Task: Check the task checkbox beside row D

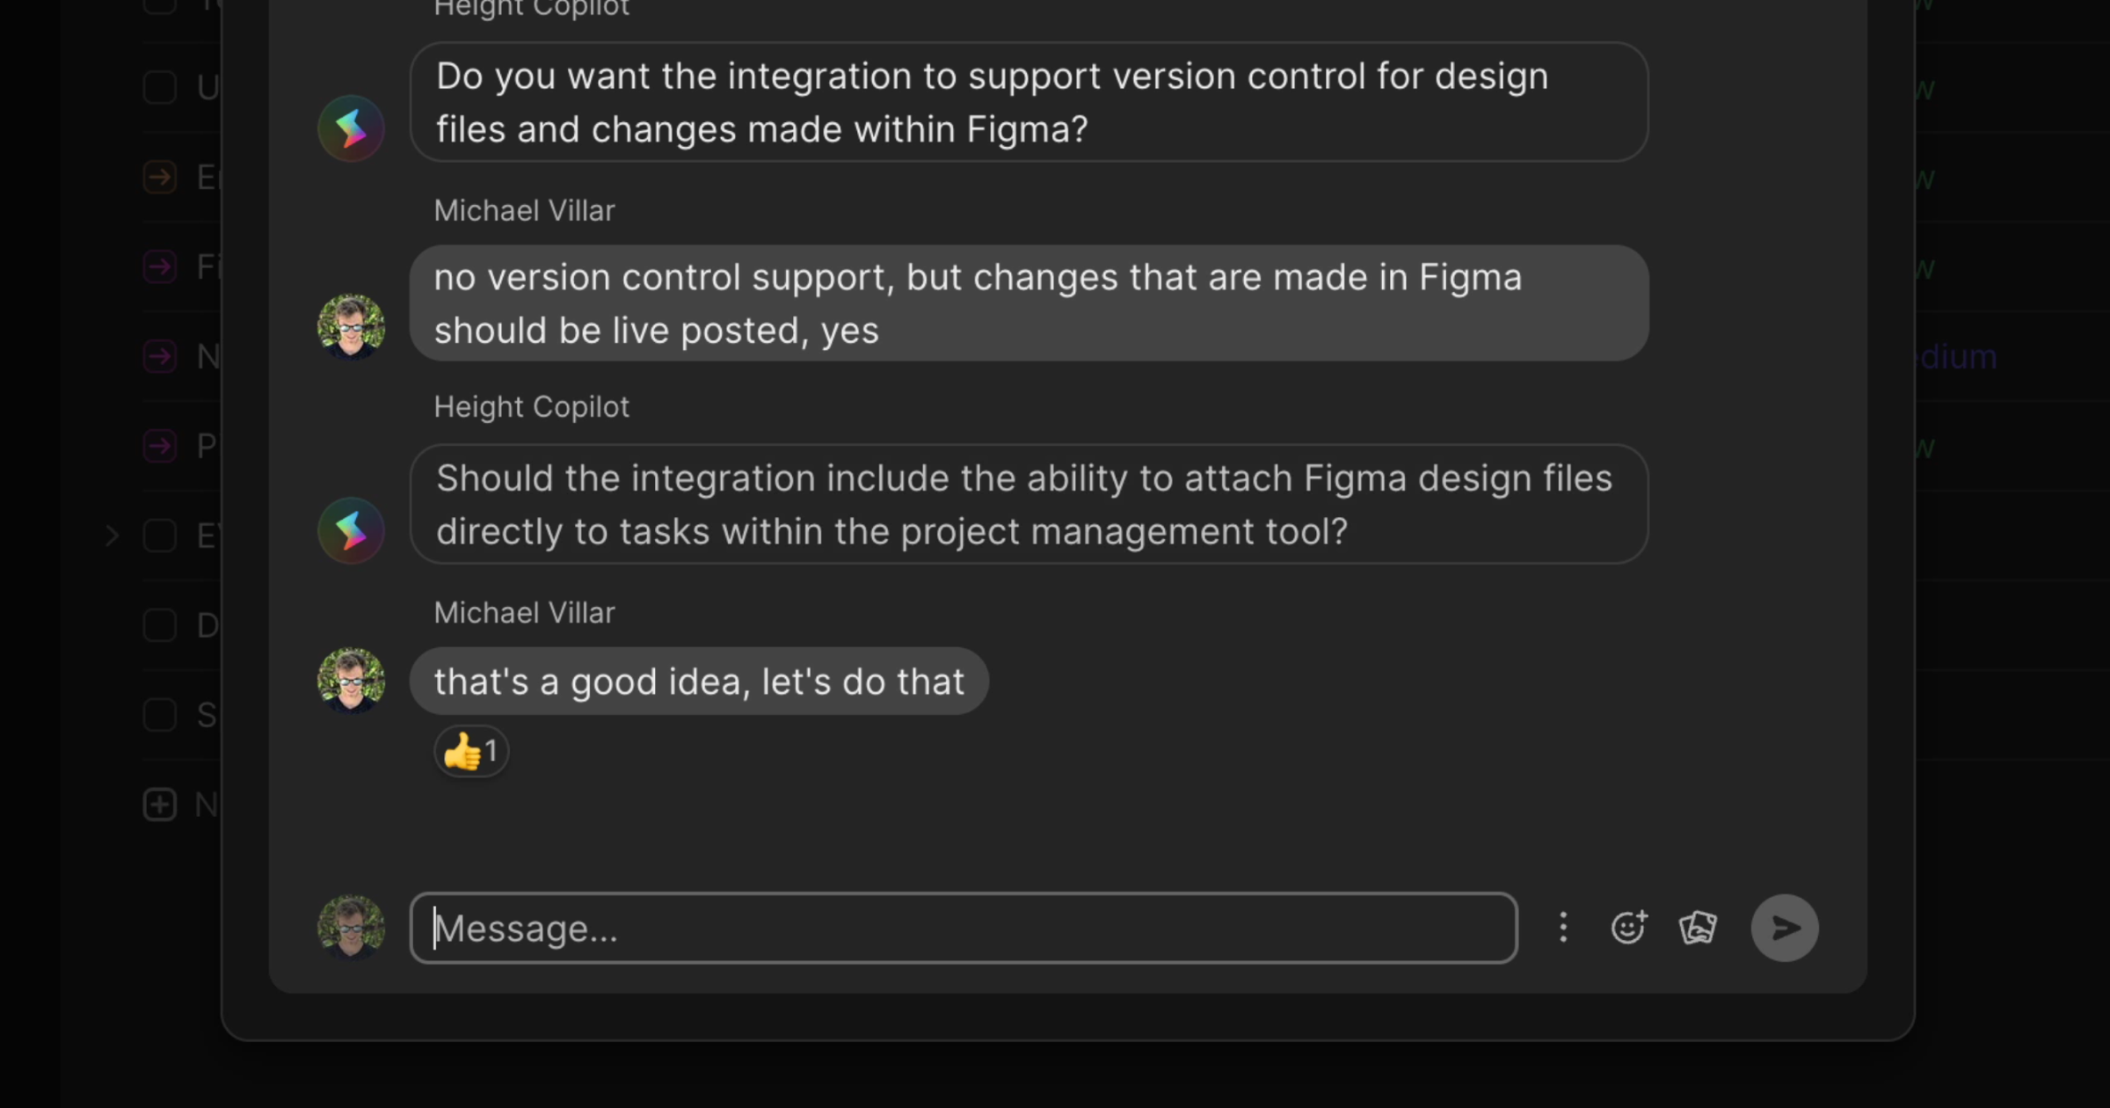Action: coord(160,625)
